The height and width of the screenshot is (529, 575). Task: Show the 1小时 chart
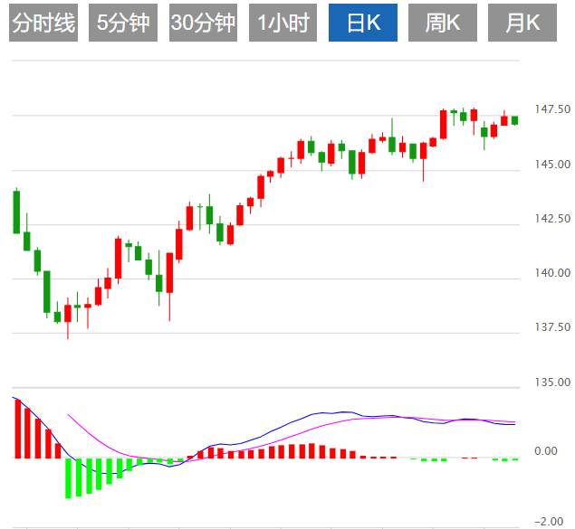coord(283,24)
